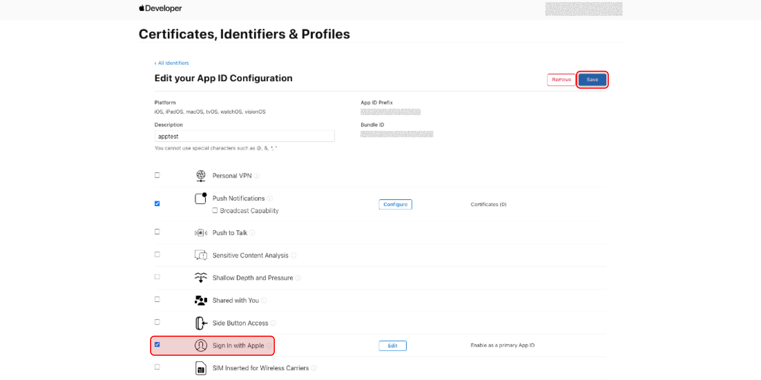The width and height of the screenshot is (761, 380).
Task: Open info tooltip for Shared with You
Action: (264, 300)
